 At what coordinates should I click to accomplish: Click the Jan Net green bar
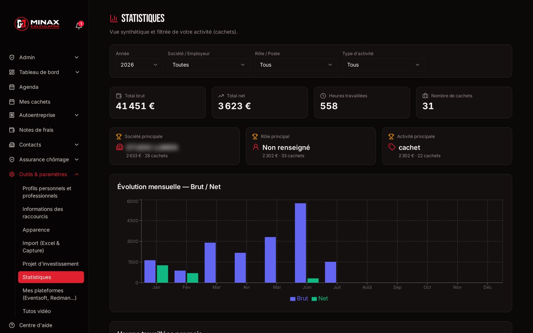(x=162, y=274)
